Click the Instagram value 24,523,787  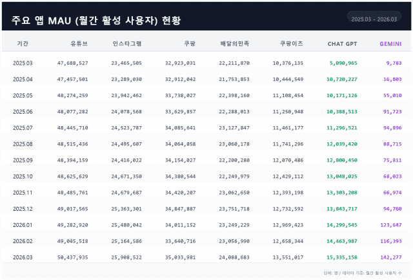[x=126, y=128]
